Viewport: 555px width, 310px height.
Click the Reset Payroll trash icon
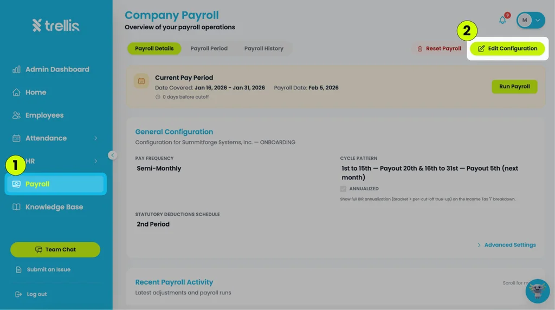click(x=420, y=49)
